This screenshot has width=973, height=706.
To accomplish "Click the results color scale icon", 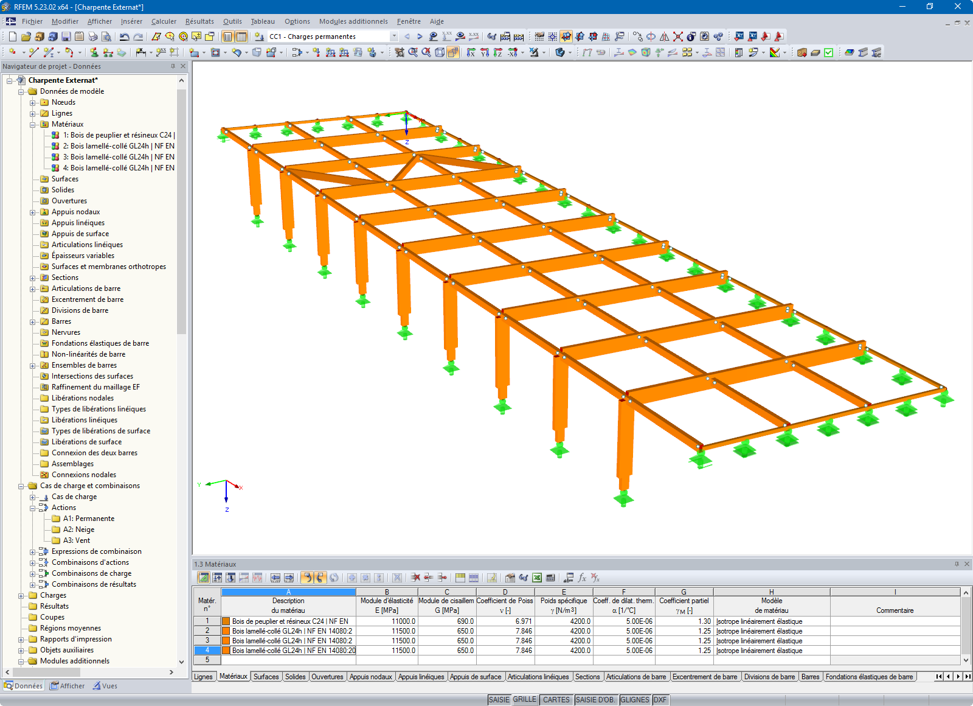I will [x=774, y=53].
